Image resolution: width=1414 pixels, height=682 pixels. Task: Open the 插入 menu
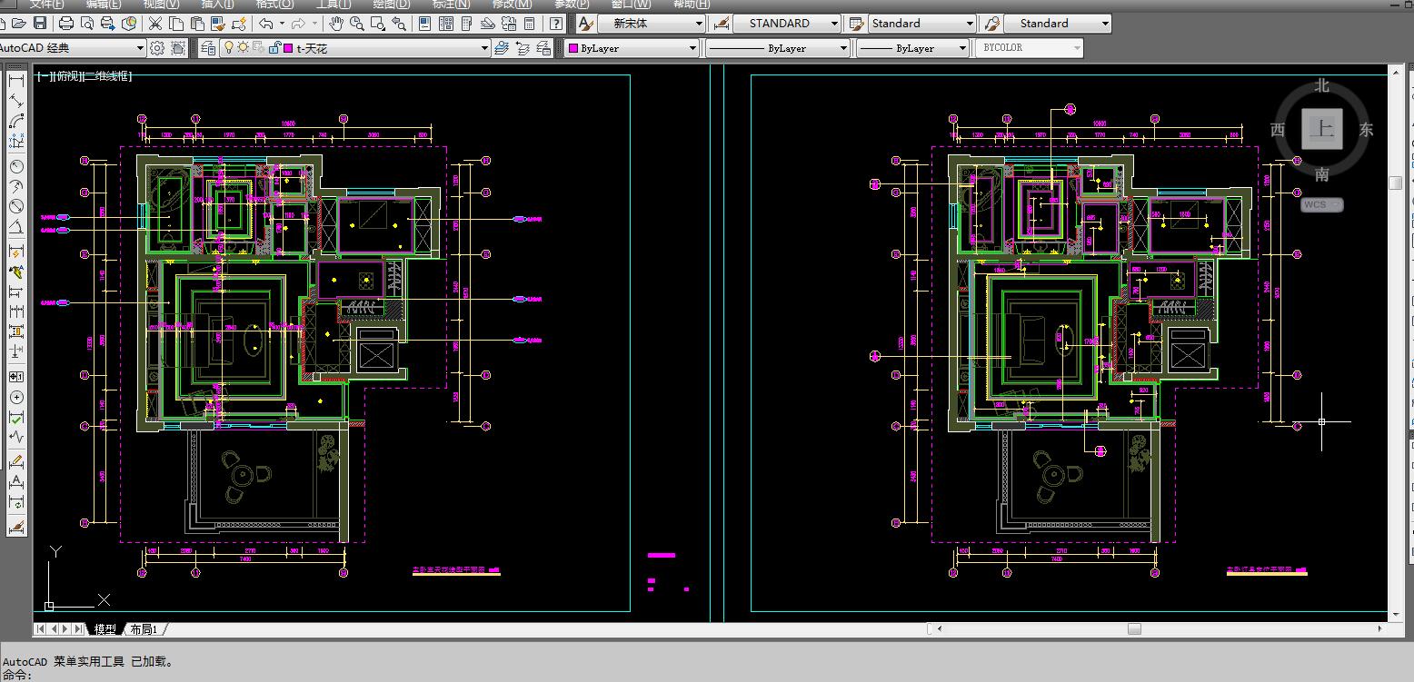(x=217, y=4)
